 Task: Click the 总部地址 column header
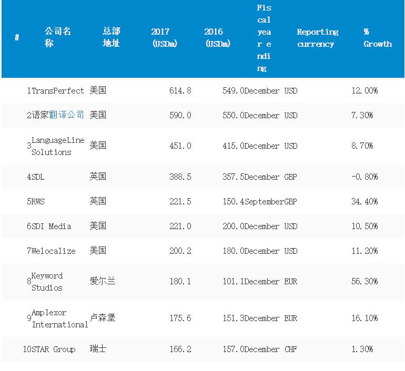pos(112,37)
